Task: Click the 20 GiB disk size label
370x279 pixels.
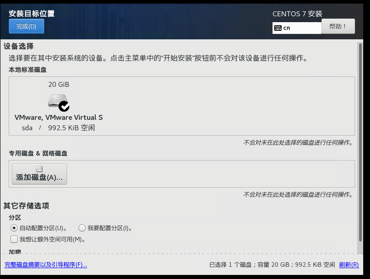Action: (x=59, y=85)
